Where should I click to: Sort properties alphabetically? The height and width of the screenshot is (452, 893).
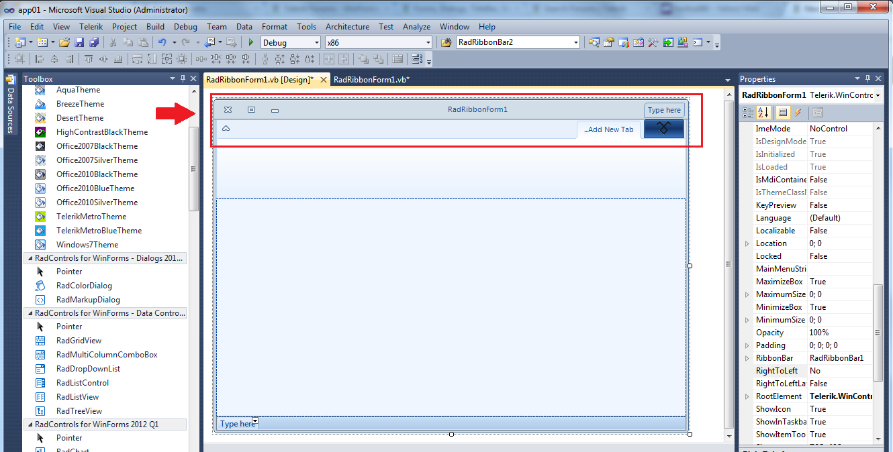point(764,112)
